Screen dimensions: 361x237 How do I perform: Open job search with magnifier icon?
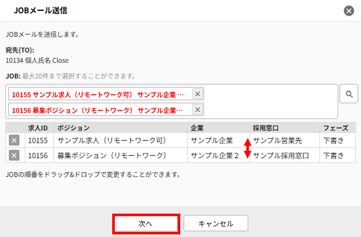click(349, 94)
